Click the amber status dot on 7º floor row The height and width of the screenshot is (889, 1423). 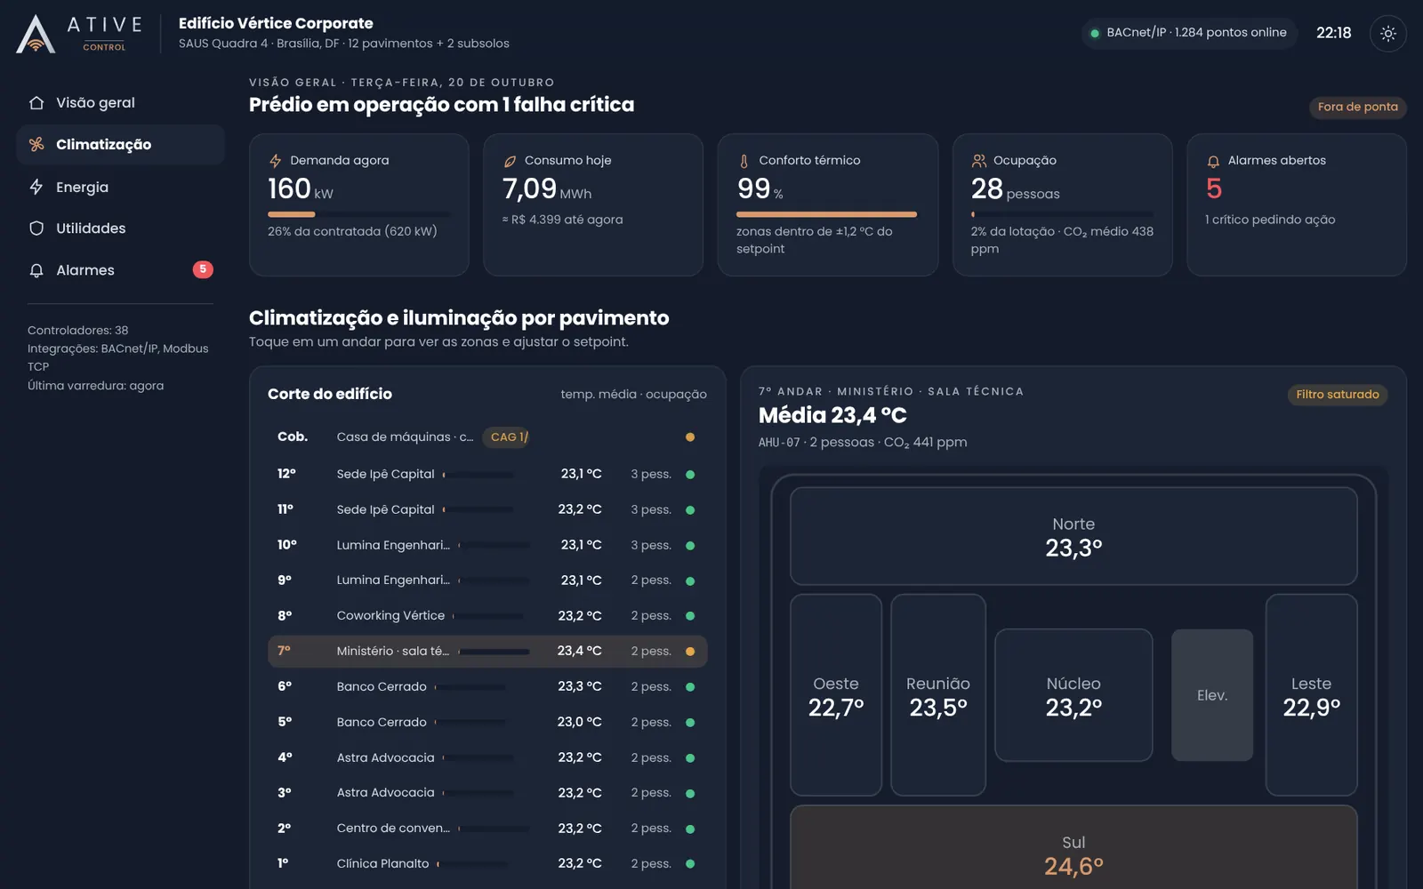point(690,652)
